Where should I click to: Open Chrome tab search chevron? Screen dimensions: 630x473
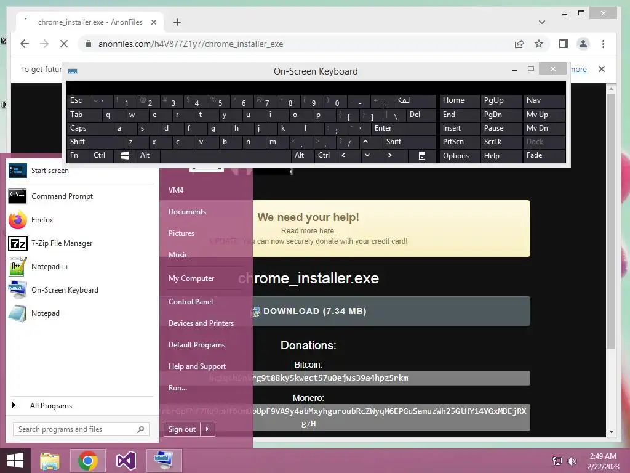coord(541,22)
